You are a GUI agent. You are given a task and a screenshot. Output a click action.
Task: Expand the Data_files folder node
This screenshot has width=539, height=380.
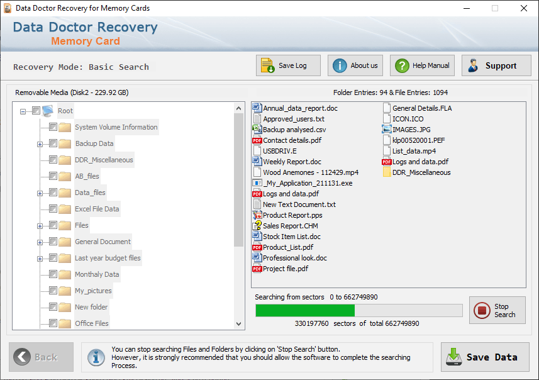[40, 193]
